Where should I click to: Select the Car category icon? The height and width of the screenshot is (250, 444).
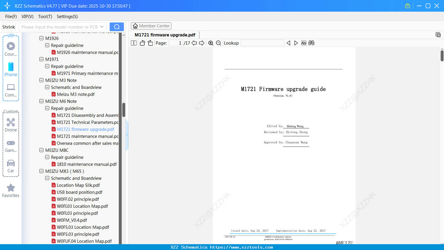pyautogui.click(x=10, y=166)
